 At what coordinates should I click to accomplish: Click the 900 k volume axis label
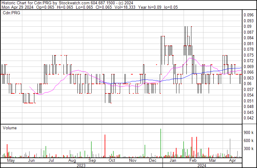[x=248, y=132]
